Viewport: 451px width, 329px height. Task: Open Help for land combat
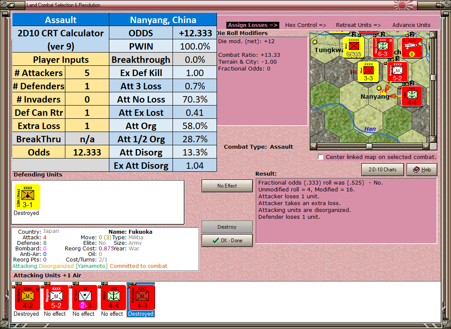coord(422,170)
